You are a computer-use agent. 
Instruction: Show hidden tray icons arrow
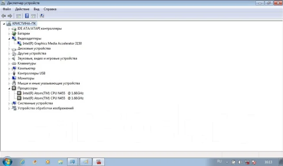(x=227, y=162)
